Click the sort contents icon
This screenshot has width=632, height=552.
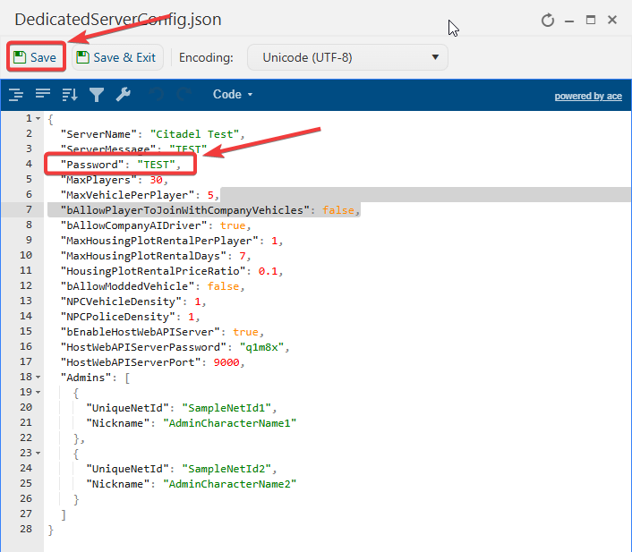(x=70, y=95)
